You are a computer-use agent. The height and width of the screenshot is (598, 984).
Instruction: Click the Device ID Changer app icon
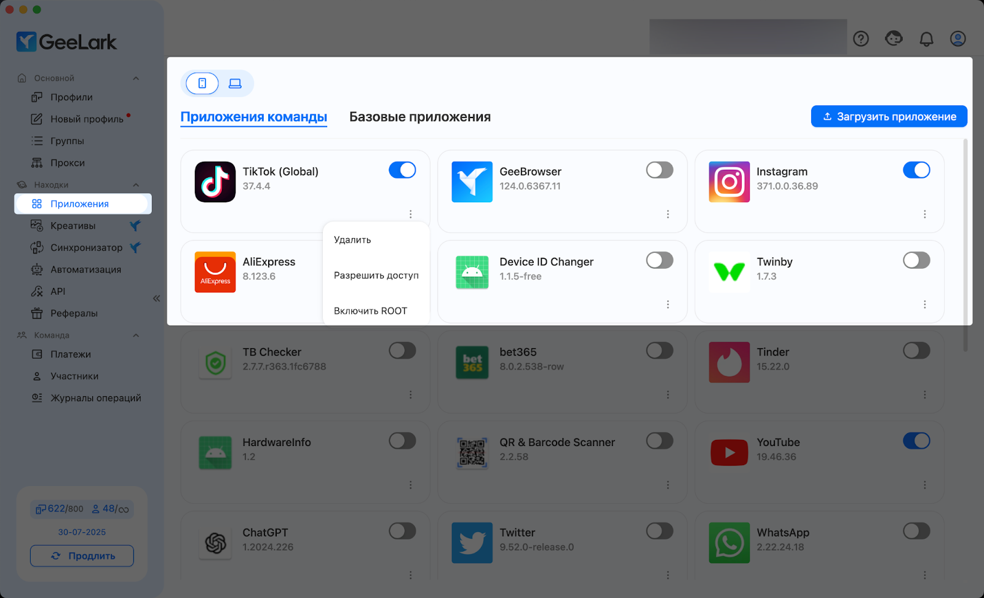tap(472, 272)
